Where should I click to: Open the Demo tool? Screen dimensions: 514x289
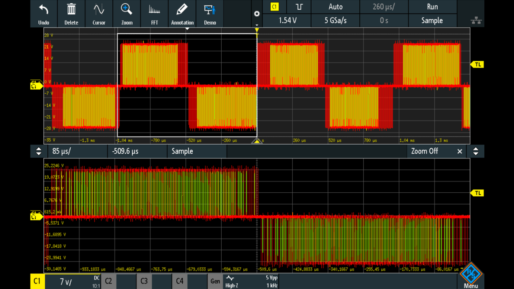click(x=210, y=14)
